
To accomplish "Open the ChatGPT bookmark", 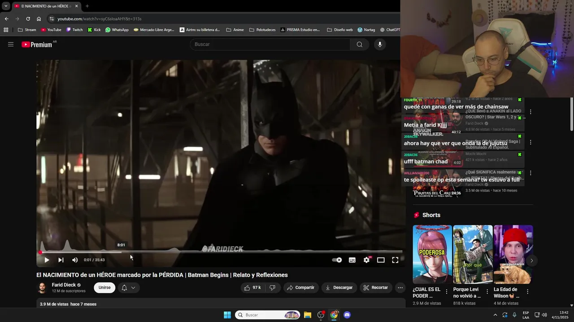I will click(x=390, y=30).
